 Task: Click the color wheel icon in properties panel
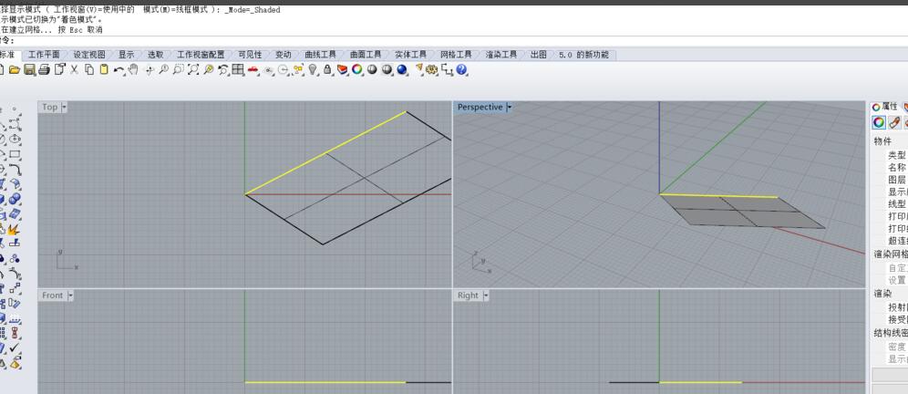tap(879, 122)
